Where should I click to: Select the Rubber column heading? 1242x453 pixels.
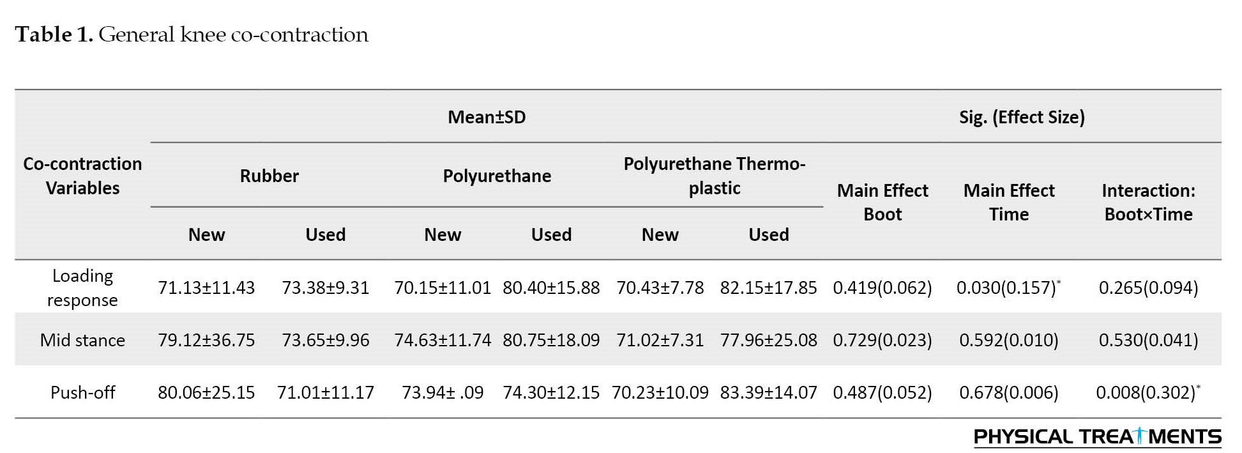point(269,176)
